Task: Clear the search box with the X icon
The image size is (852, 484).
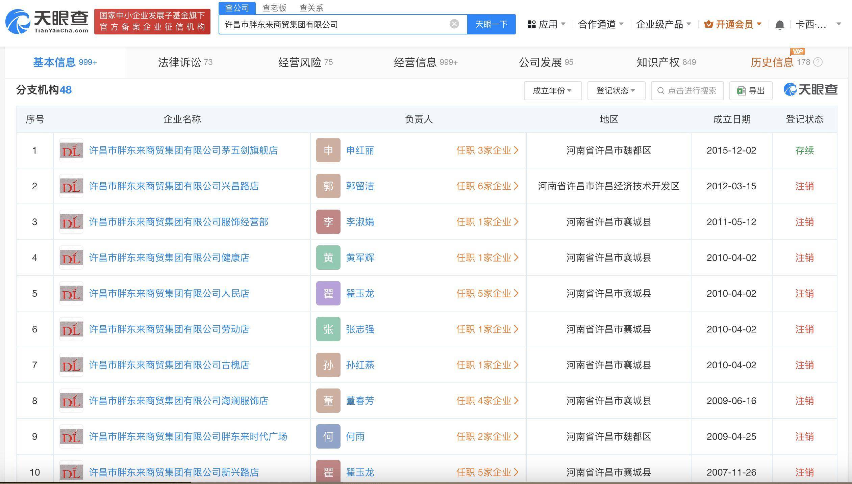Action: tap(454, 24)
